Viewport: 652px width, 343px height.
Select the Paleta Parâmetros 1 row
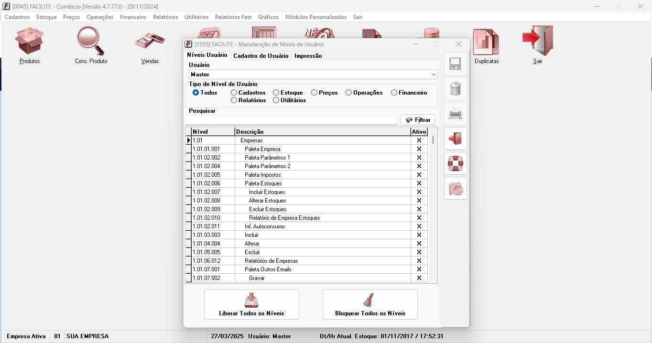click(306, 158)
